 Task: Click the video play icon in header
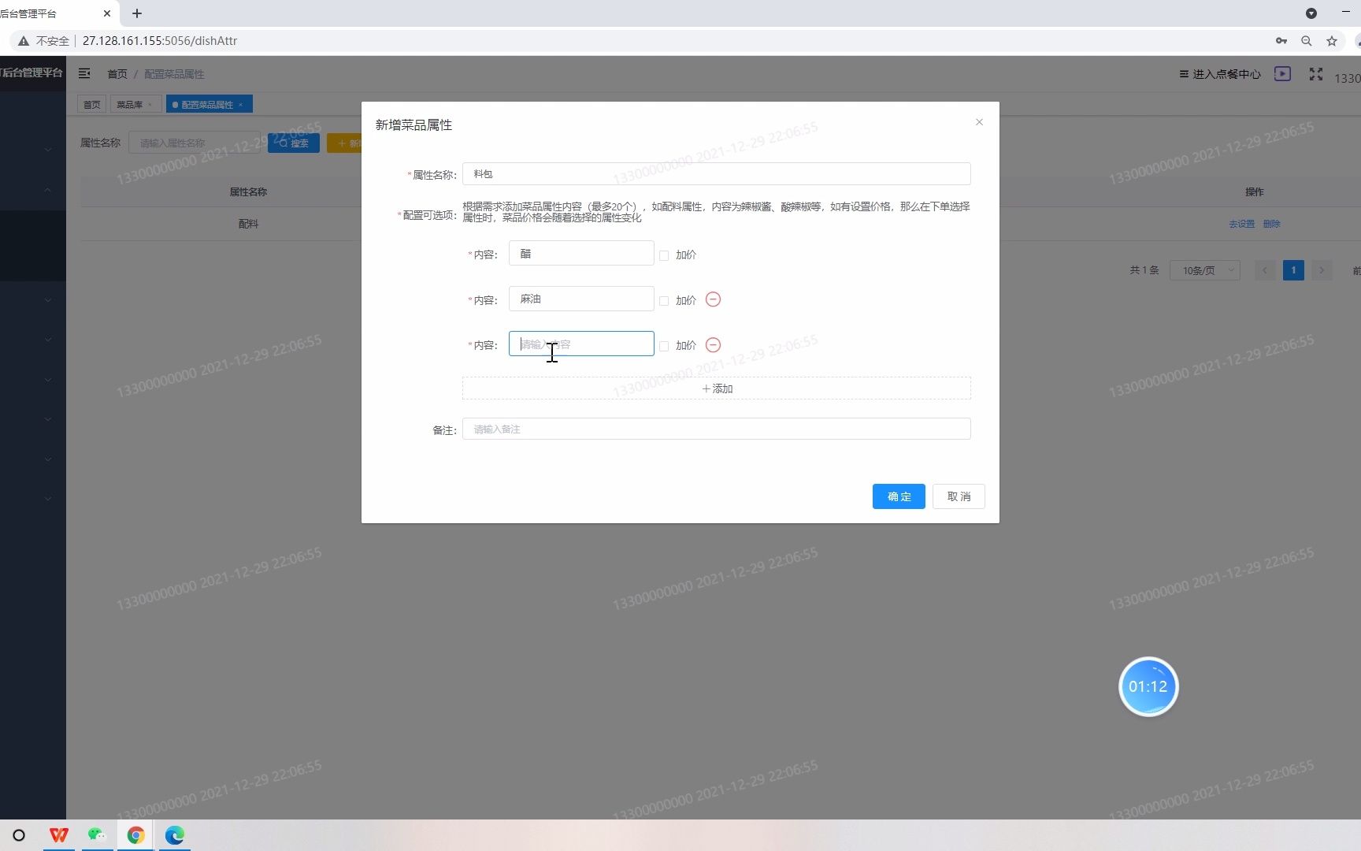click(x=1282, y=73)
